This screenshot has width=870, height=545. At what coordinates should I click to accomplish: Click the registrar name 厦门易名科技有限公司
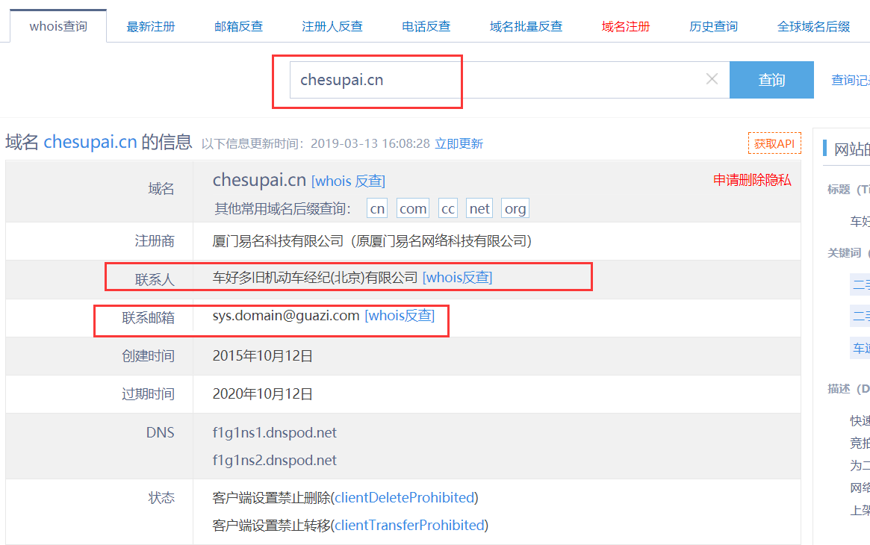[278, 240]
